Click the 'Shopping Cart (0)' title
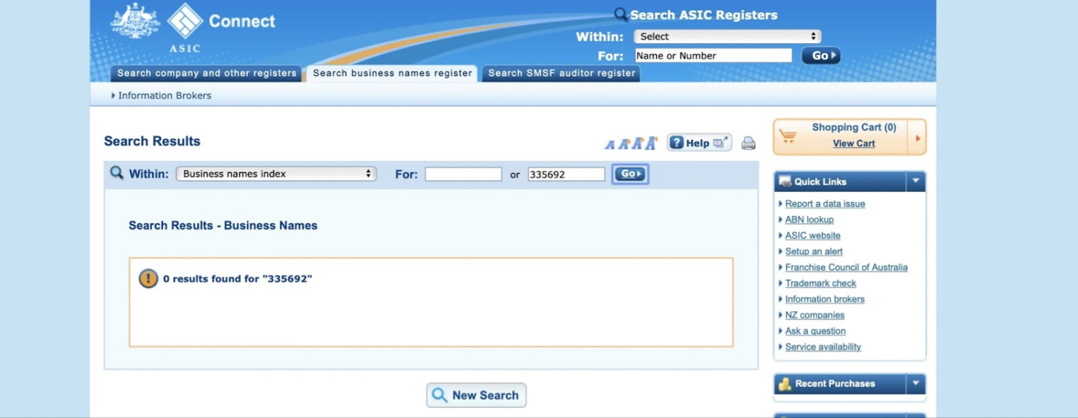 854,127
